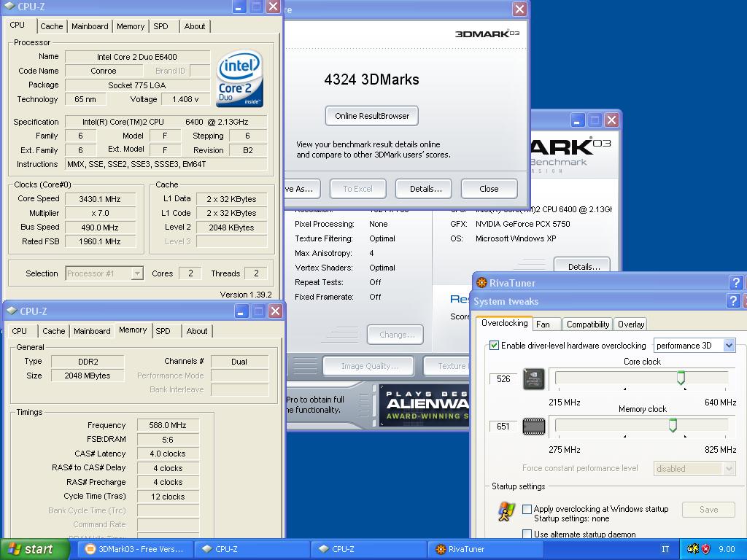
Task: Switch to the CPU tab in lower CPU-Z
Action: (x=19, y=331)
